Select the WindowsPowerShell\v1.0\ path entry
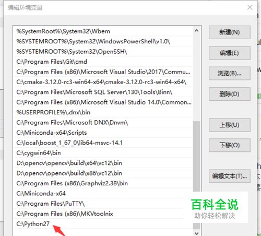The width and height of the screenshot is (261, 236). 103,41
